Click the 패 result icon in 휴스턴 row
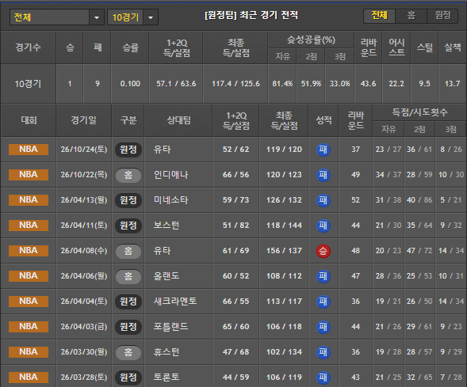The image size is (467, 387). tap(323, 352)
